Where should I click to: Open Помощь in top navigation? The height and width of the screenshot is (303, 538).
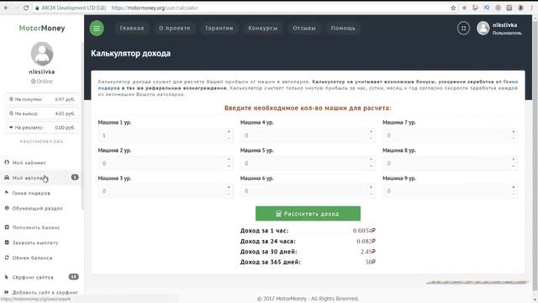pos(343,28)
